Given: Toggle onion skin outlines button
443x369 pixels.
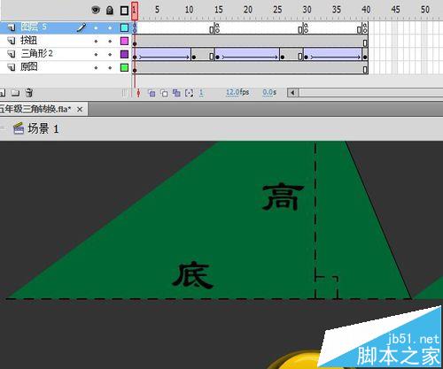Looking at the screenshot, I should point(164,93).
